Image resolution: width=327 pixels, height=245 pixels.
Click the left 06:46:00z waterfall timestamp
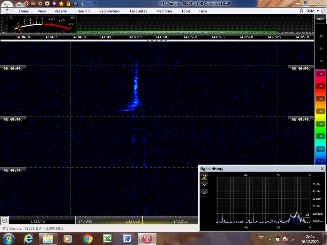[13, 69]
